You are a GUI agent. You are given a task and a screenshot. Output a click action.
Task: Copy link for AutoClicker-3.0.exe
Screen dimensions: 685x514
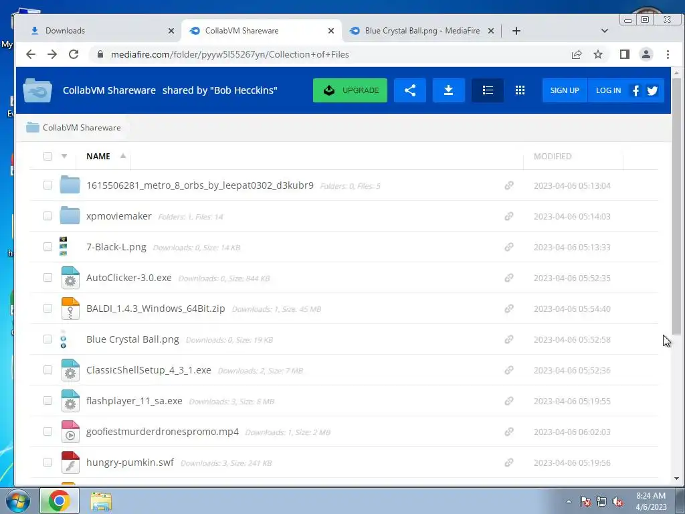(x=509, y=278)
